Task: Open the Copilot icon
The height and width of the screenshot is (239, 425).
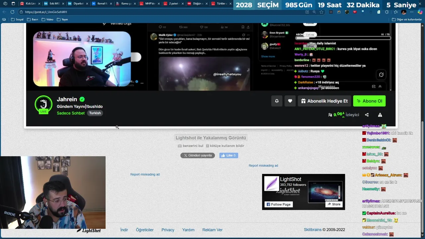Action: tap(420, 12)
